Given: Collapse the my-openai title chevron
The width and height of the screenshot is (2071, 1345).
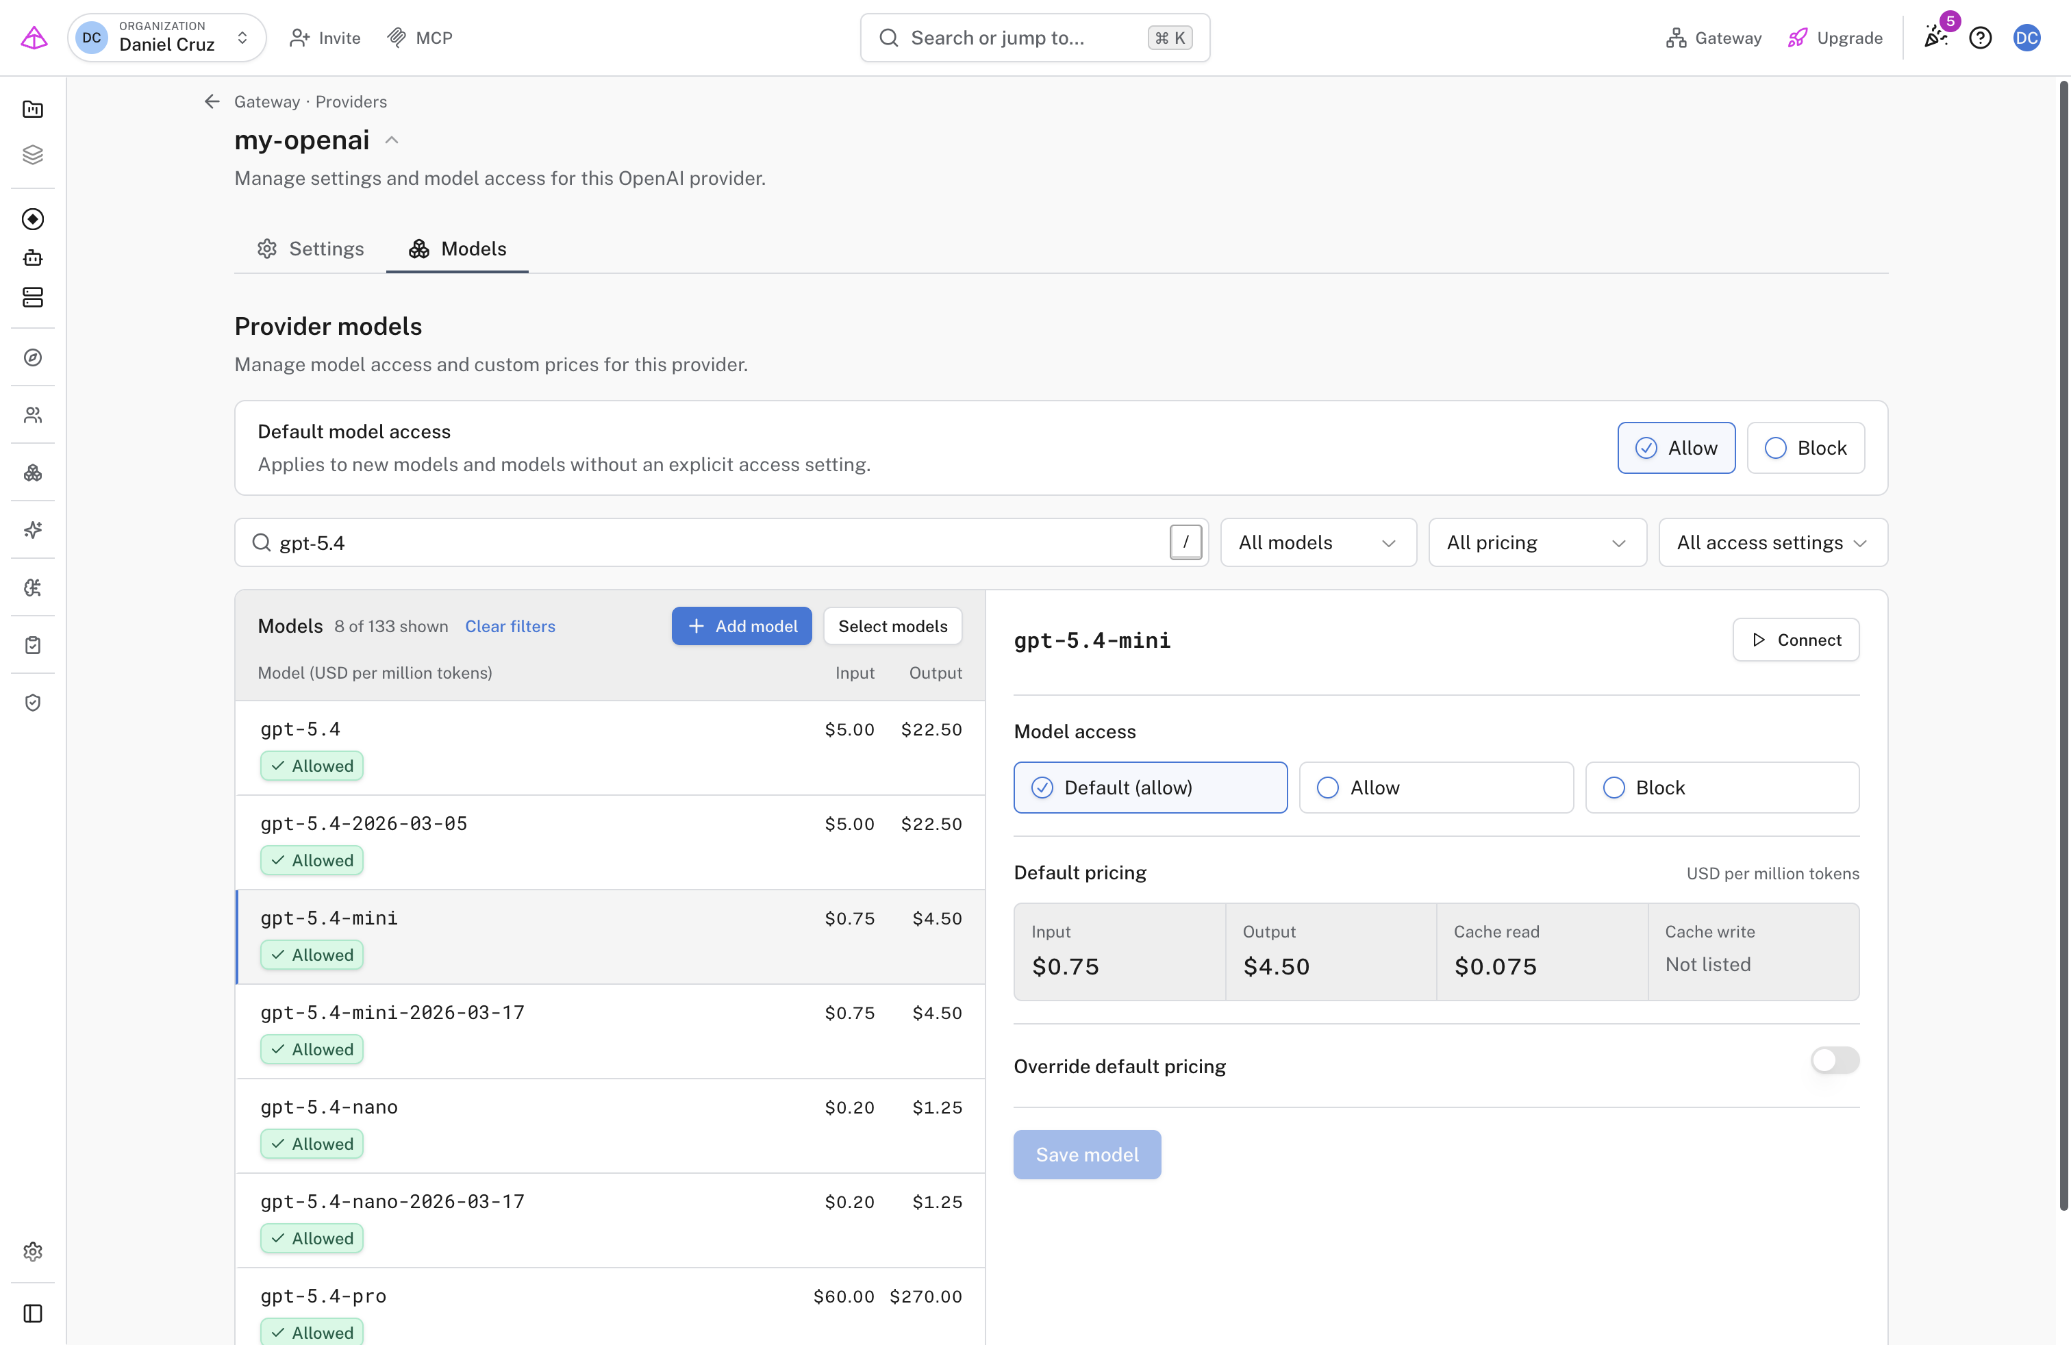Looking at the screenshot, I should pos(392,140).
